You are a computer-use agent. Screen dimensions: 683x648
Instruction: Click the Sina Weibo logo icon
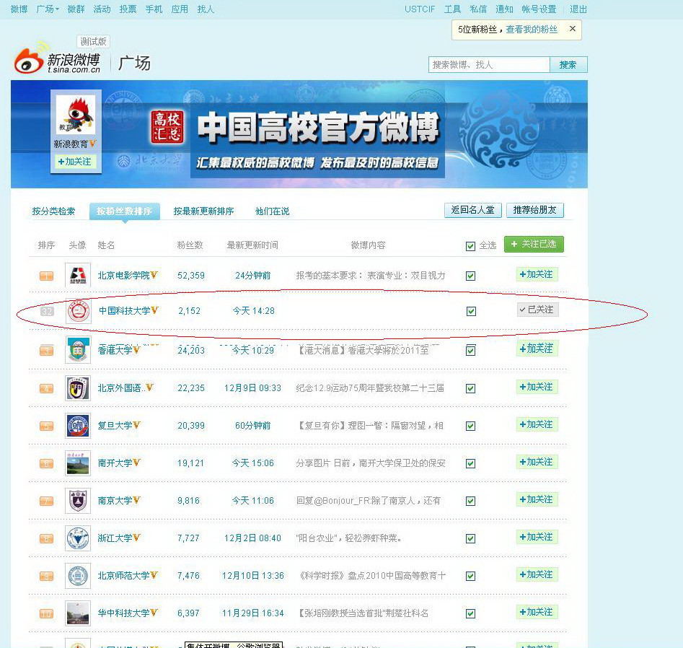29,61
